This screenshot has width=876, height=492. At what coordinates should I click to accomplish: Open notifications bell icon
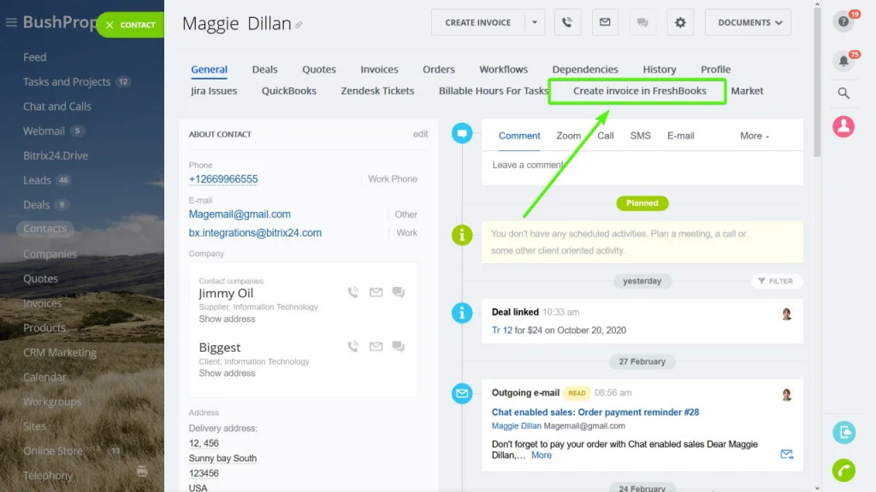coord(843,61)
